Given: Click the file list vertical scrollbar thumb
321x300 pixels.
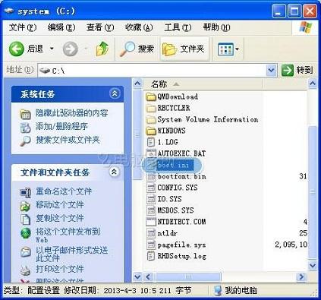Looking at the screenshot, I should pyautogui.click(x=313, y=192).
